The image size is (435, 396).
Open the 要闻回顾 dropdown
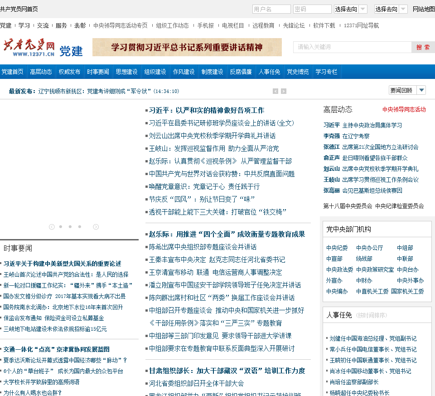407,90
